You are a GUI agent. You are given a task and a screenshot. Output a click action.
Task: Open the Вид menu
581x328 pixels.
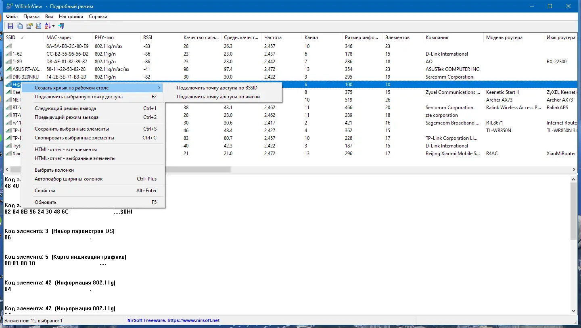(x=49, y=17)
